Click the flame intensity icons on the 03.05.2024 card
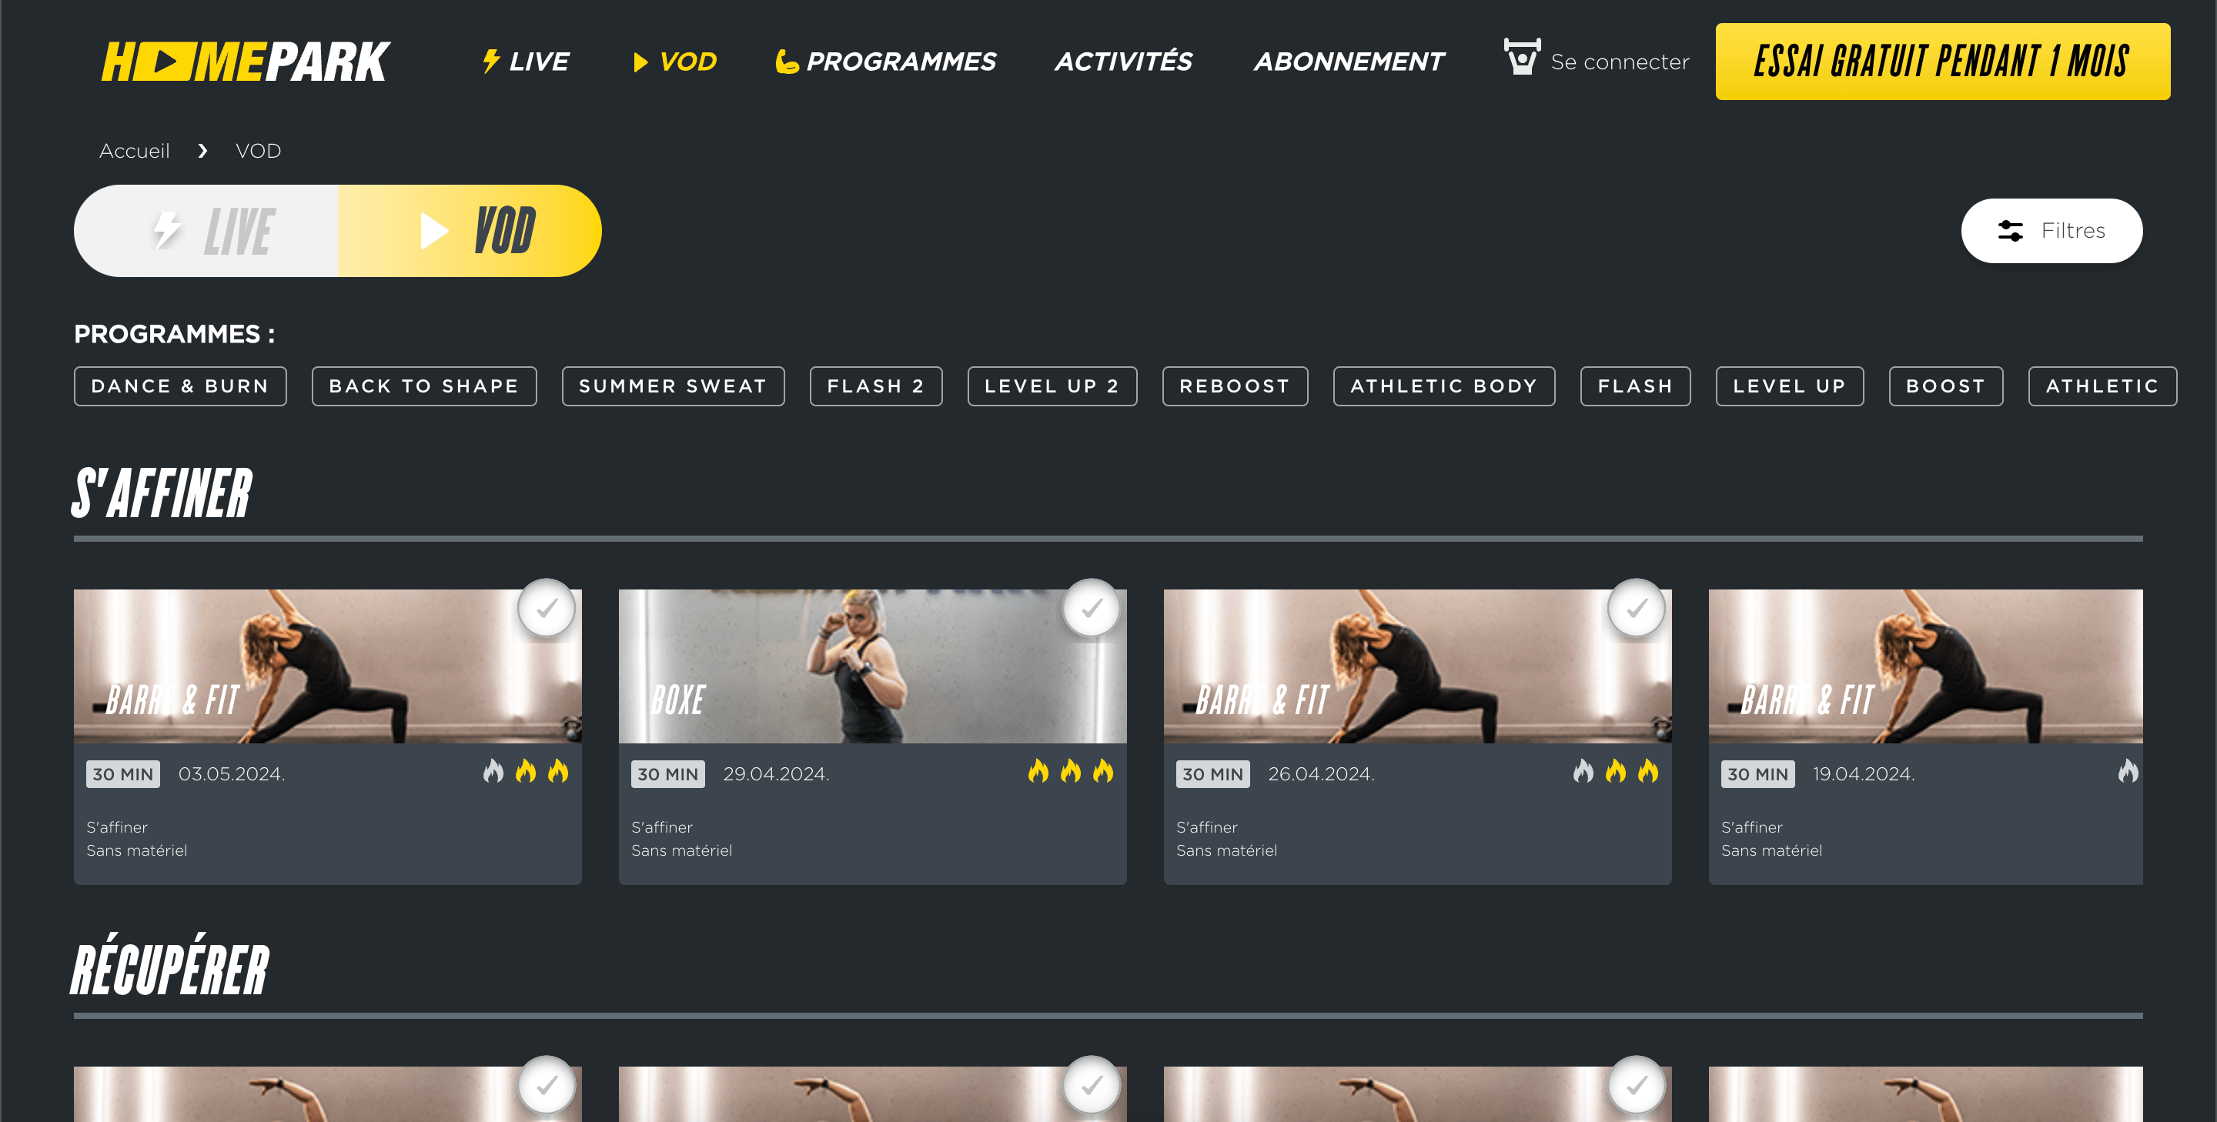Viewport: 2217px width, 1122px height. click(x=526, y=772)
